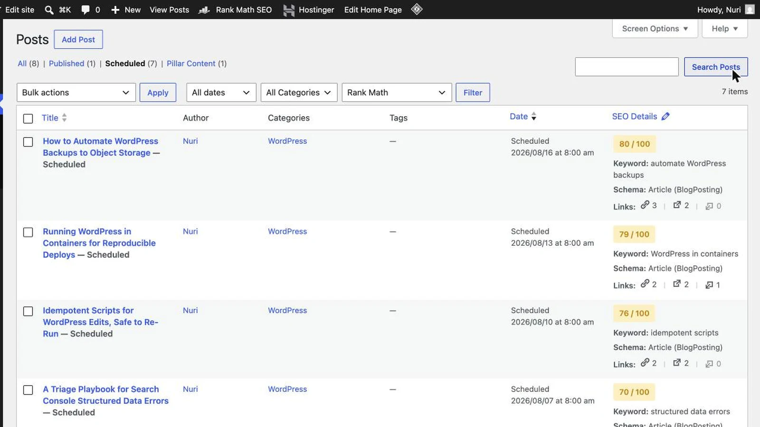The image size is (760, 427).
Task: Click author Nuri on the Idempotent Scripts row
Action: click(x=190, y=310)
